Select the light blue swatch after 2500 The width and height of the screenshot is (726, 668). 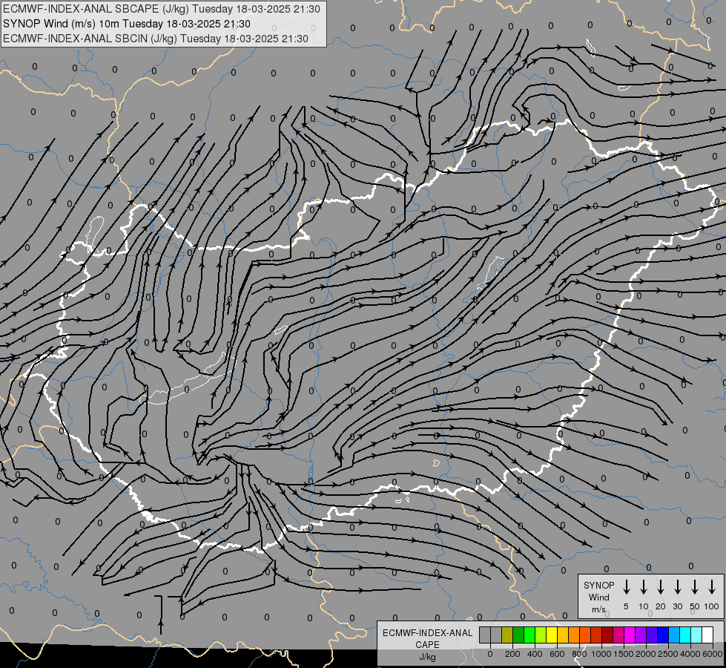tap(675, 635)
